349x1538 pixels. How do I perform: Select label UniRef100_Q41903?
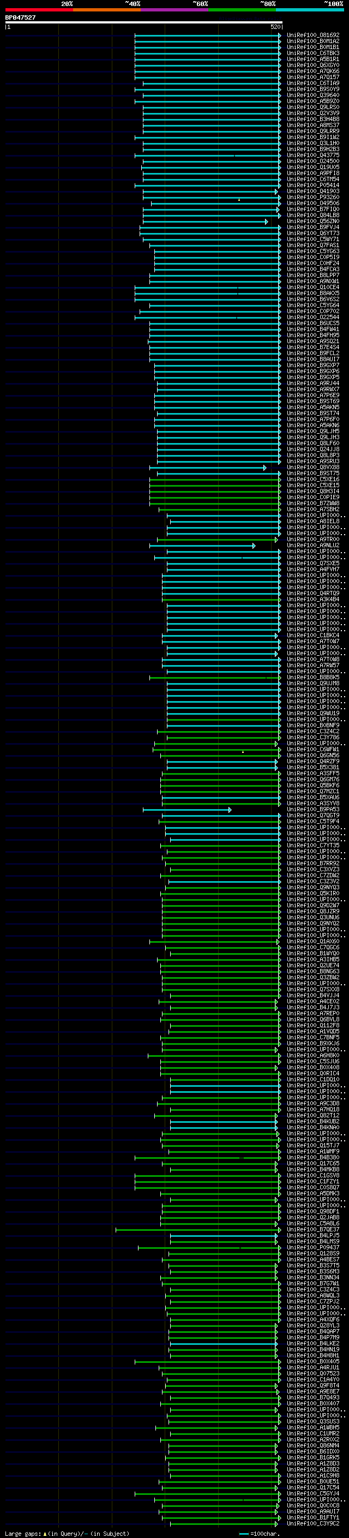click(312, 191)
